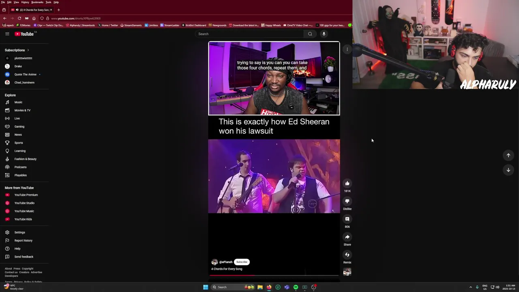Open the StreamElements bookmark
519x292 pixels.
[x=131, y=25]
